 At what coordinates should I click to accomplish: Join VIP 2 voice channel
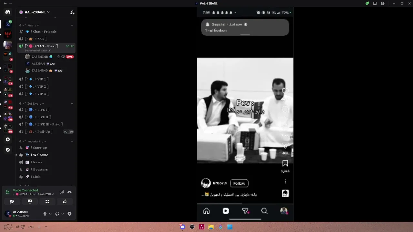tap(46, 87)
